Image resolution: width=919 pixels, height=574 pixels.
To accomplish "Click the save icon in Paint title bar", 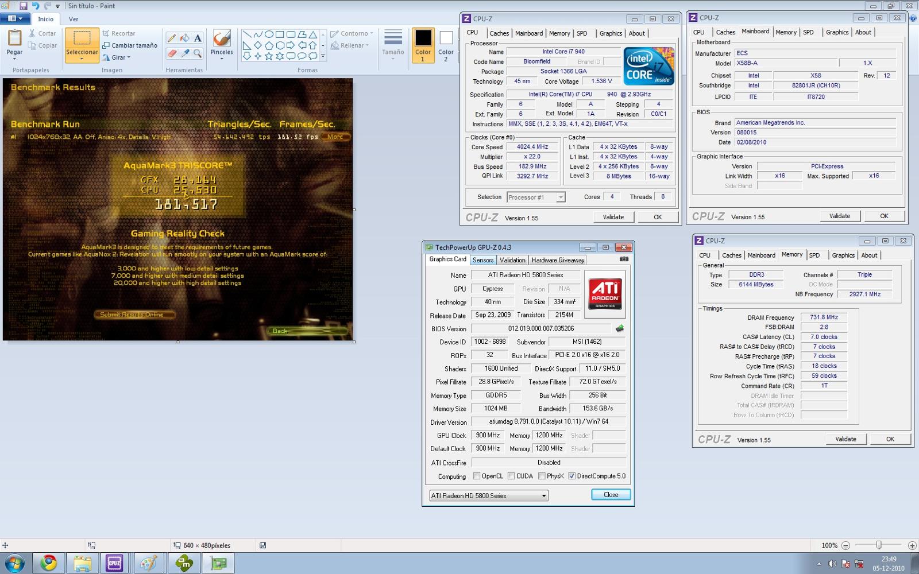I will point(23,6).
